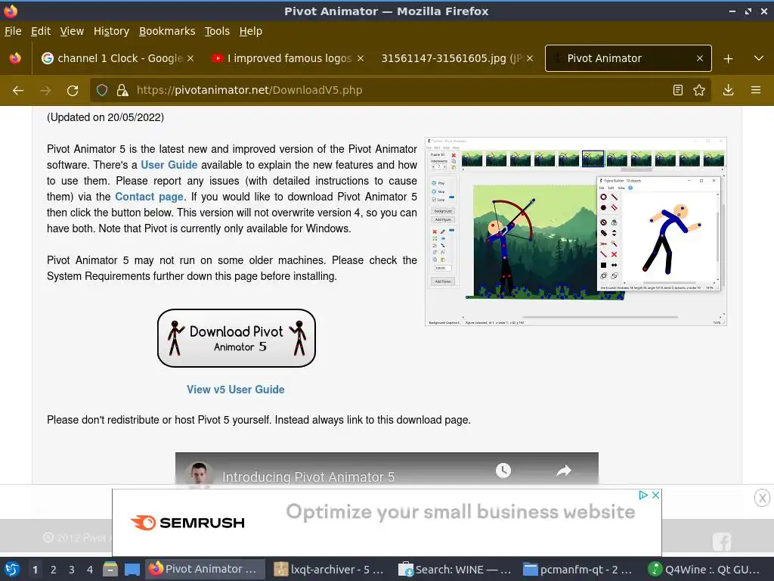Open the Facebook icon in footer
Viewport: 774px width, 581px height.
pos(722,542)
